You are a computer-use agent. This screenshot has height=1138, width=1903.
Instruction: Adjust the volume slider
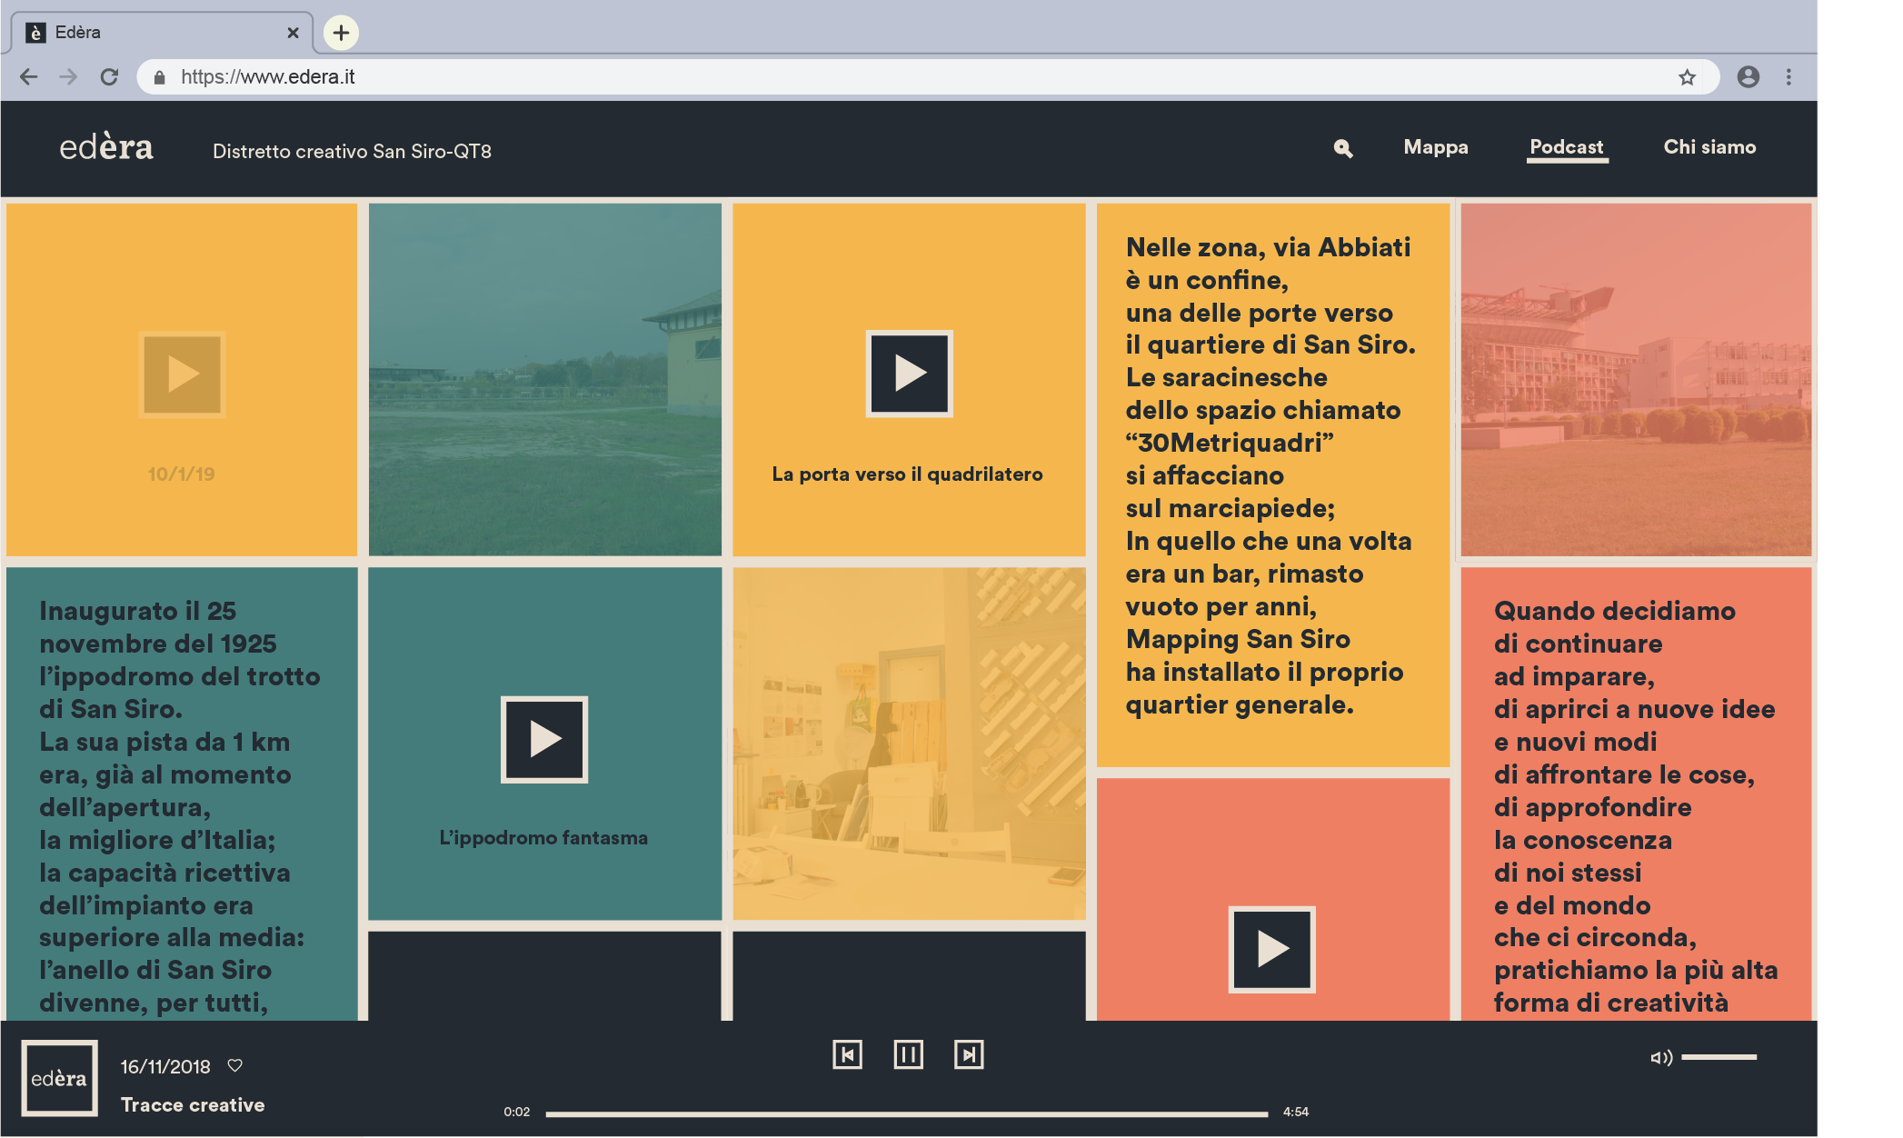click(1719, 1057)
